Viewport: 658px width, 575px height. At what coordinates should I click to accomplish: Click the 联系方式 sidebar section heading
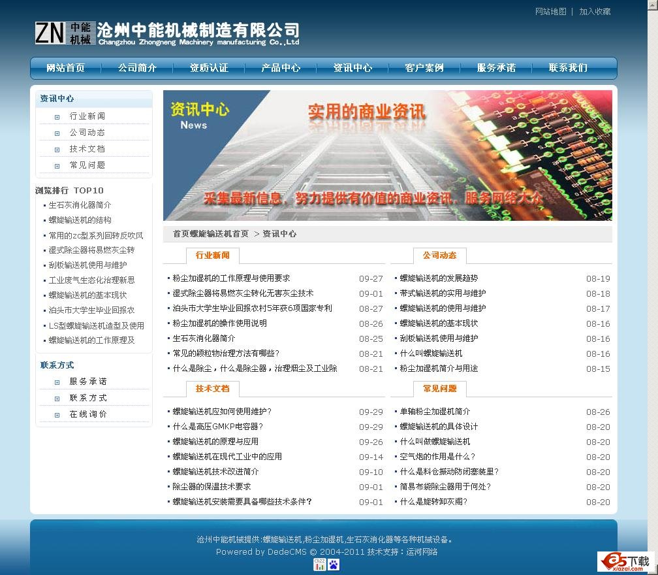point(57,365)
